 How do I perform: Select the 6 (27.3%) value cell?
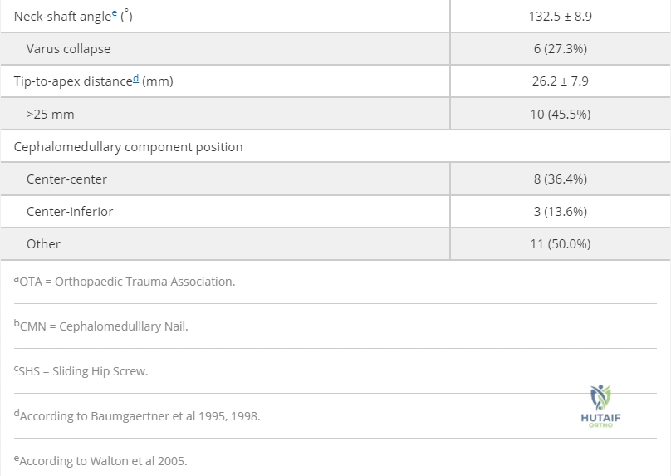point(561,49)
